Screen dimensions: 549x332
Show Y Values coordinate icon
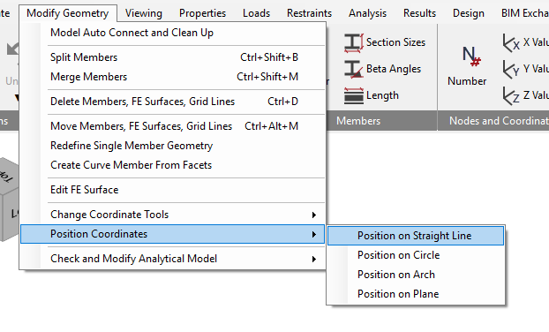[x=511, y=69]
